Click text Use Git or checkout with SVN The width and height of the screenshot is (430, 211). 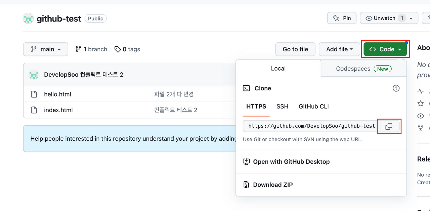[x=303, y=139]
